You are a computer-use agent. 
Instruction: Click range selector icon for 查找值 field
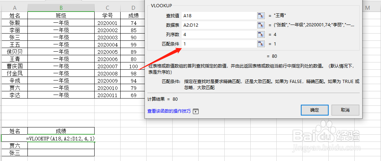click(x=260, y=16)
